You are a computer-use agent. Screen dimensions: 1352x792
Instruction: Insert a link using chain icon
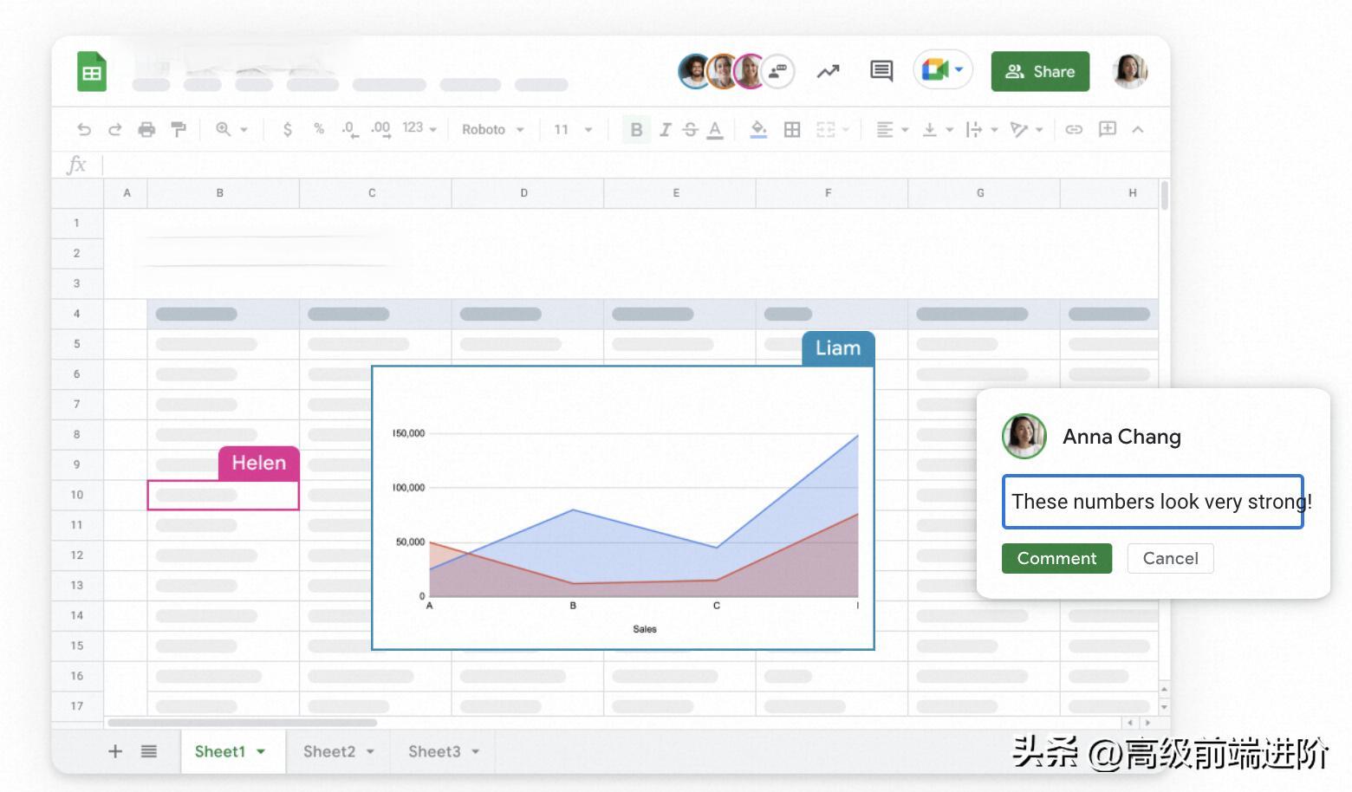(1074, 129)
